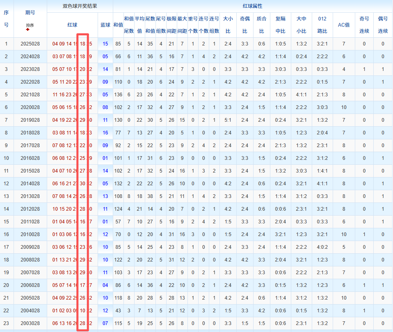Image resolution: width=393 pixels, height=332 pixels.
Task: Click the 大小比 column header
Action: (x=228, y=25)
